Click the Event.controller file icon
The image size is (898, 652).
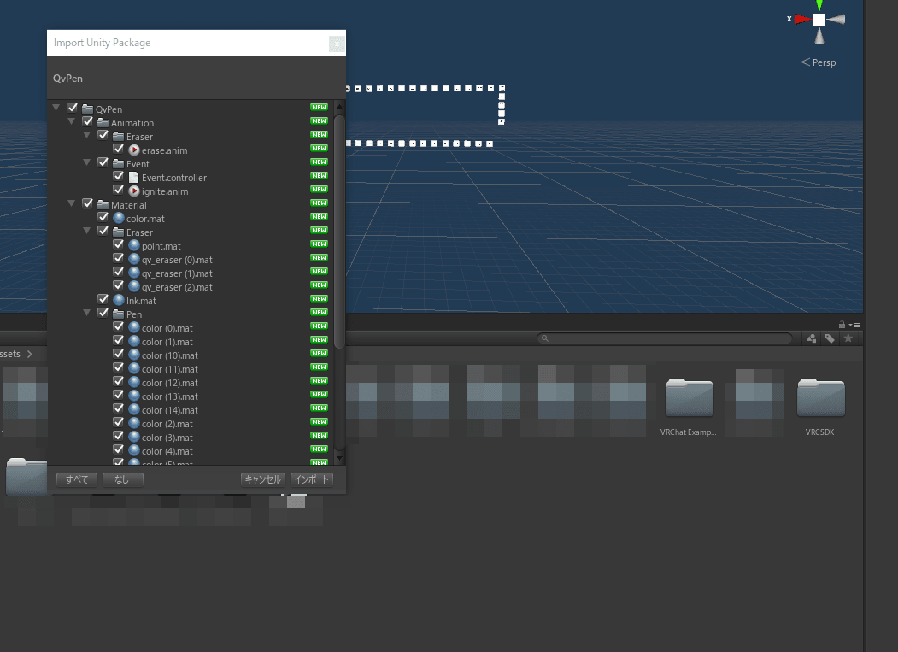point(134,178)
